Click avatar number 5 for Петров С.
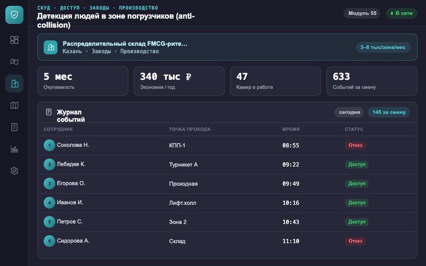Image resolution: width=426 pixels, height=266 pixels. tap(50, 222)
